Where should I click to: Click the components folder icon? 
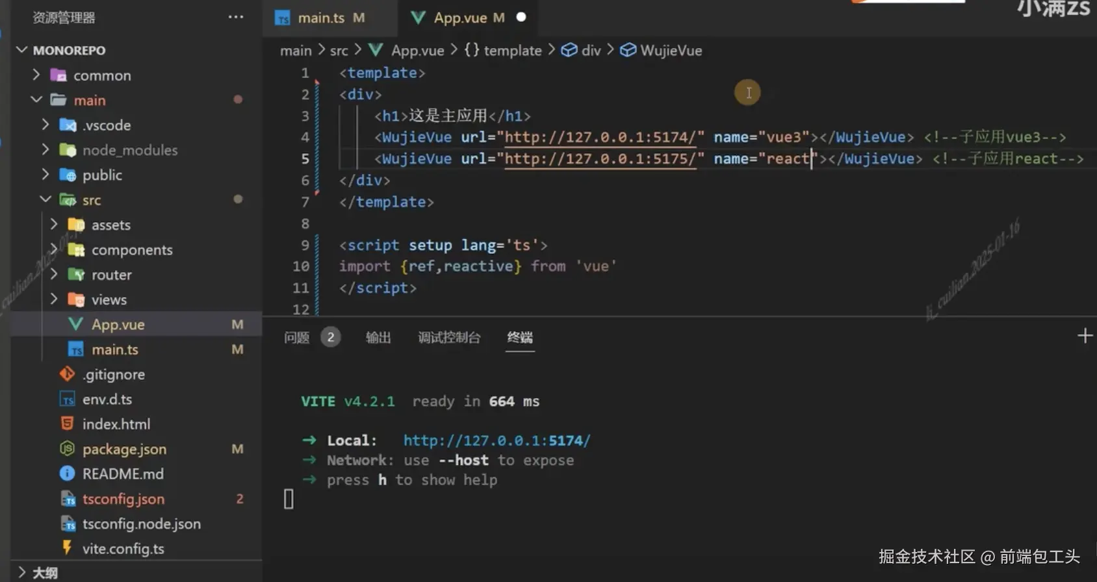point(77,249)
